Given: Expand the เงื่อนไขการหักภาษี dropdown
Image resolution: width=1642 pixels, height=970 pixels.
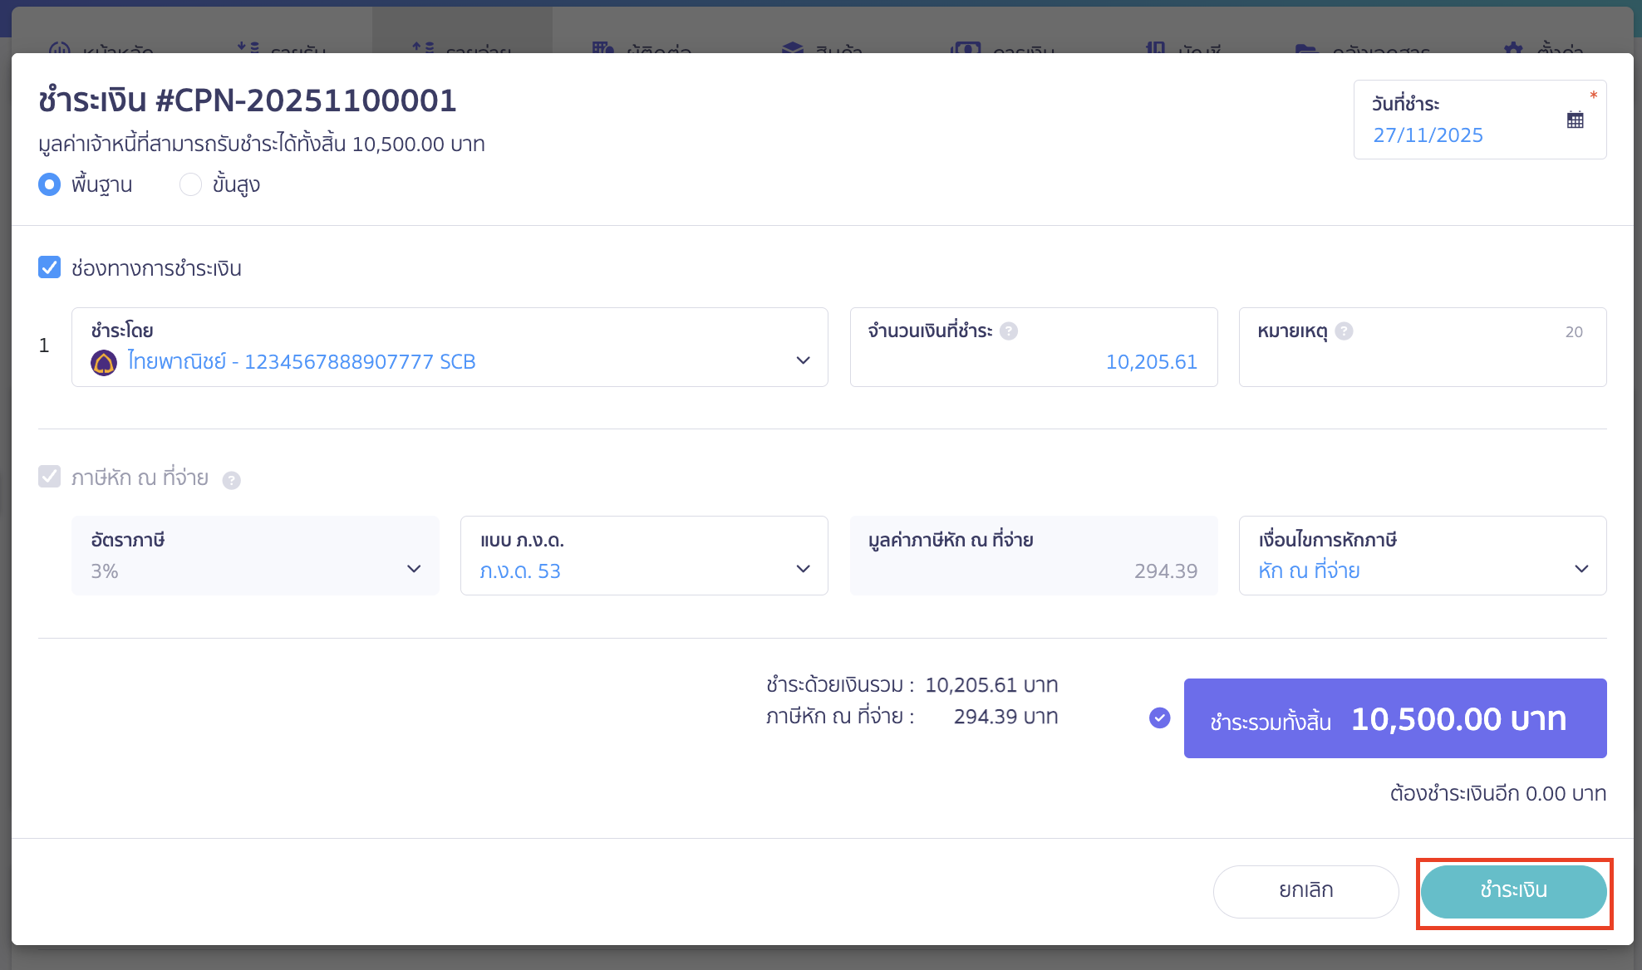Looking at the screenshot, I should (x=1581, y=569).
